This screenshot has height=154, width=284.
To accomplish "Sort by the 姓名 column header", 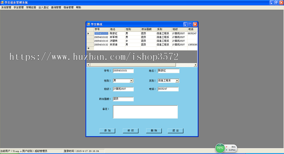I will click(x=117, y=29).
